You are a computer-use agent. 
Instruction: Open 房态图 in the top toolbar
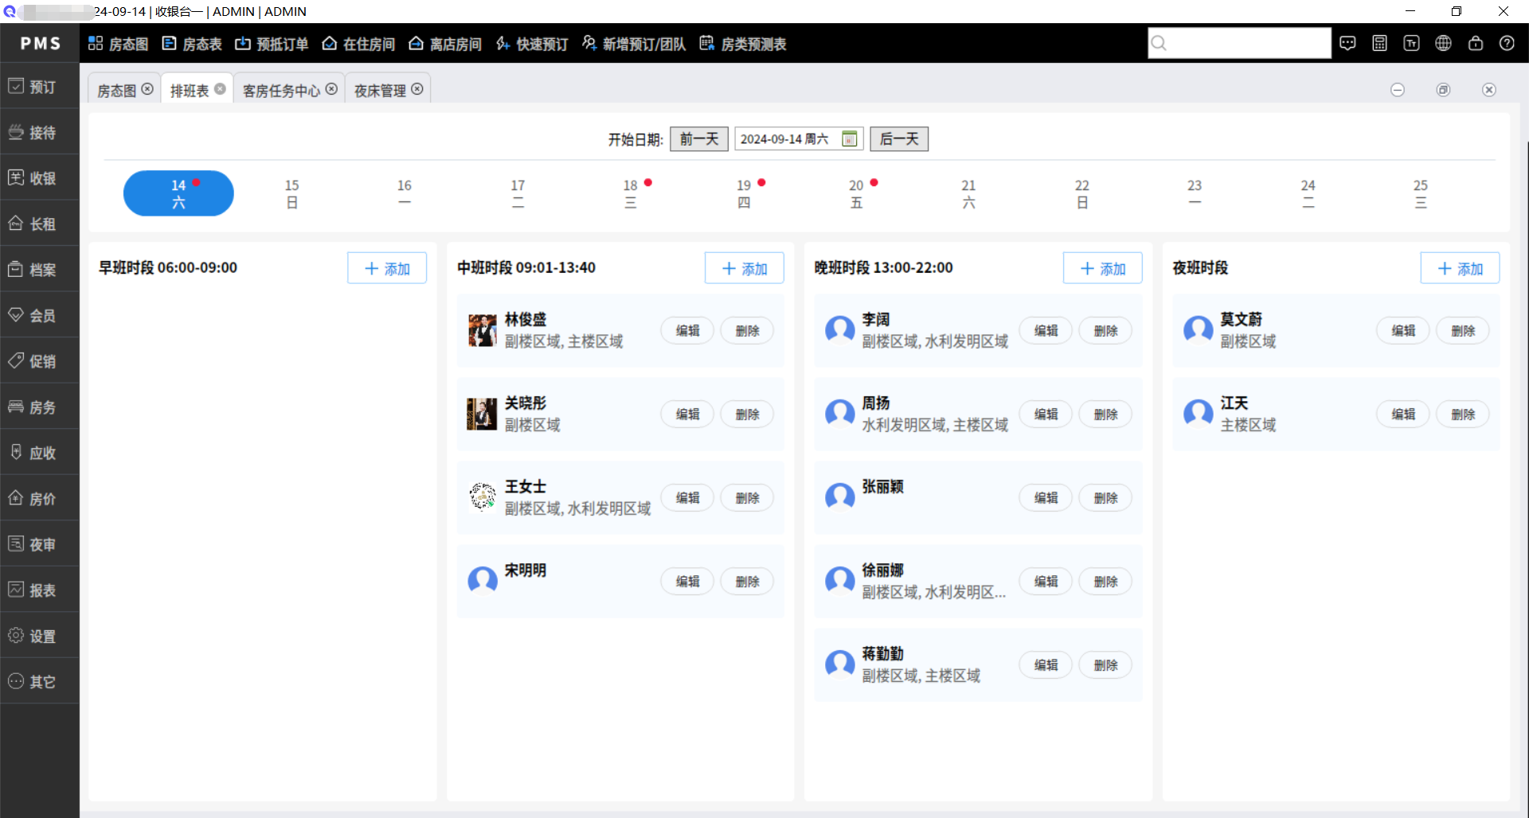[x=119, y=44]
